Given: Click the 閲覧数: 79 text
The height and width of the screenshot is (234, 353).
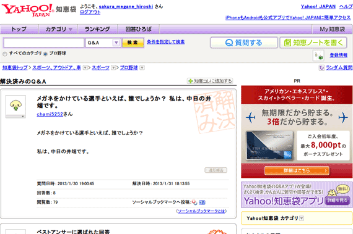Looking at the screenshot, I should pos(47,202).
